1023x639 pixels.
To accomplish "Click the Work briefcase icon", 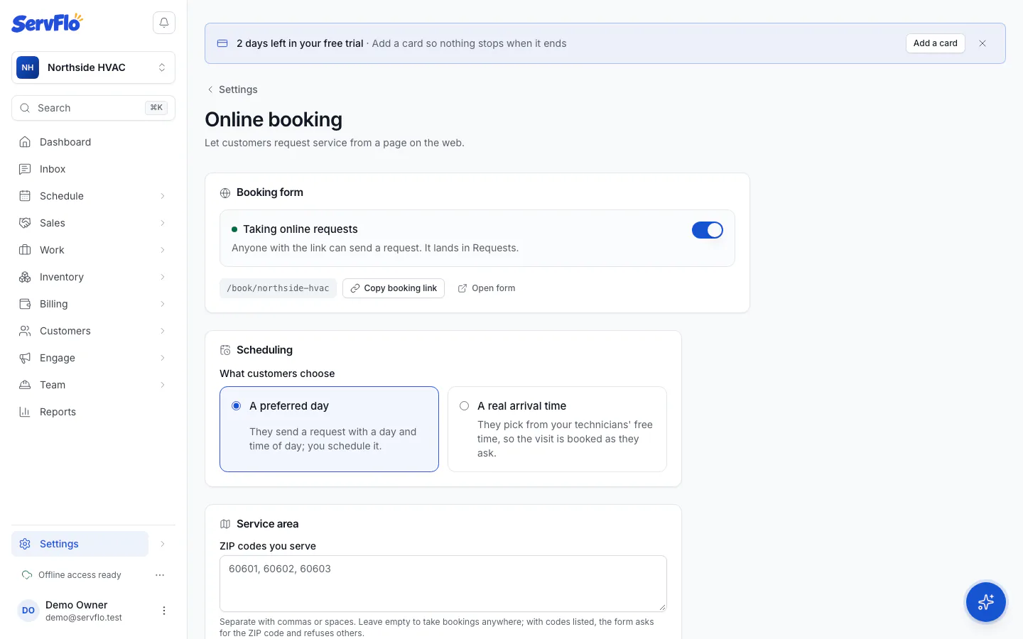I will pyautogui.click(x=25, y=250).
